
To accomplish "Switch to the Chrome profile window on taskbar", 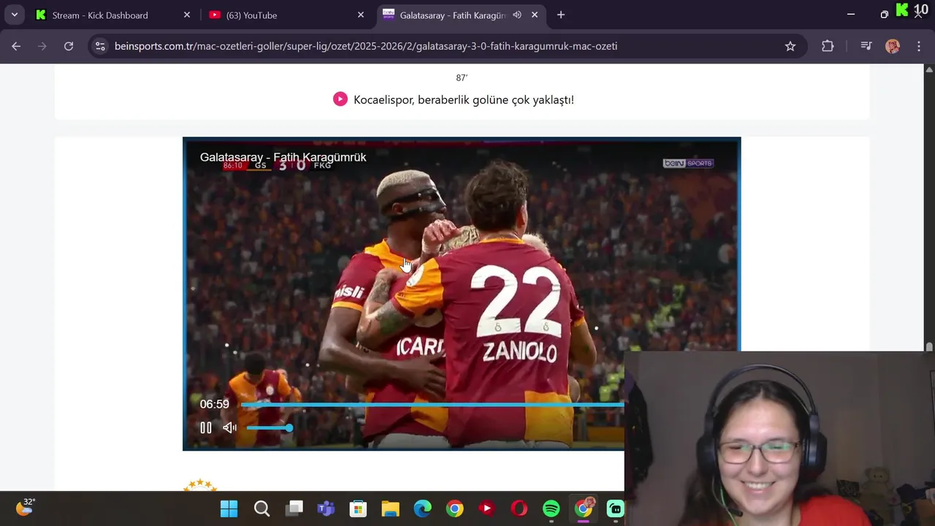I will point(584,508).
